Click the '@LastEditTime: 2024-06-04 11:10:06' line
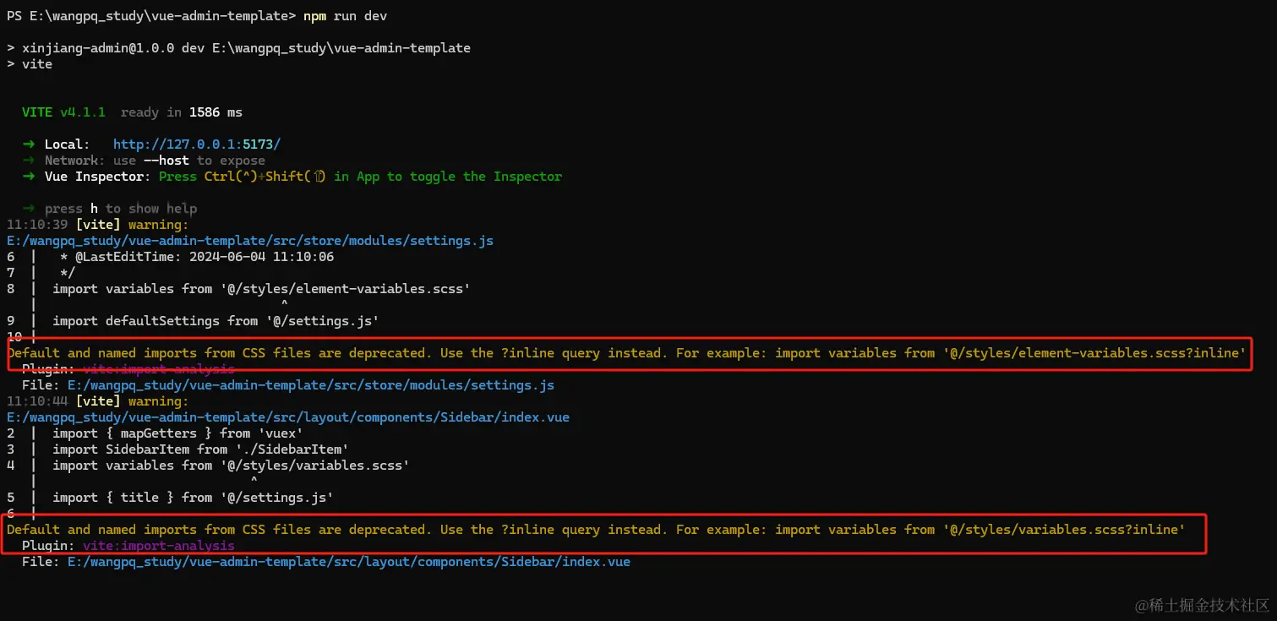Viewport: 1277px width, 621px height. [170, 257]
